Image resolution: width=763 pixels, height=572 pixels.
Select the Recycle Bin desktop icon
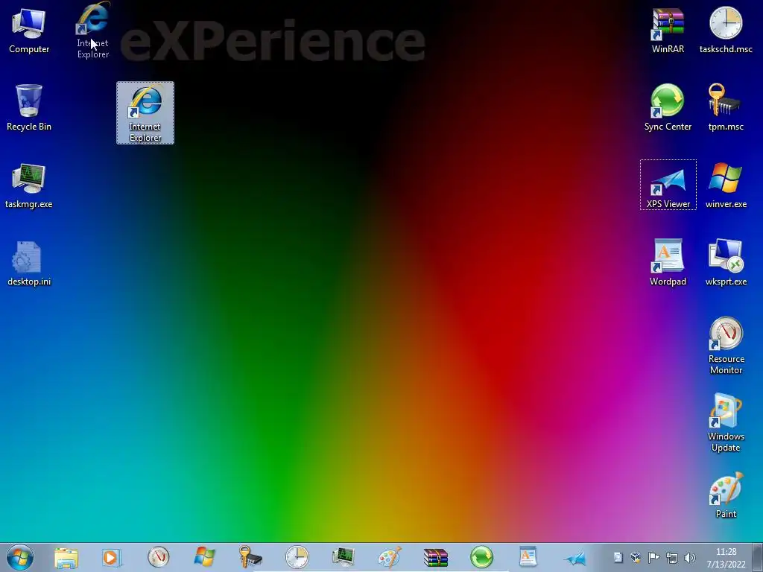tap(29, 107)
